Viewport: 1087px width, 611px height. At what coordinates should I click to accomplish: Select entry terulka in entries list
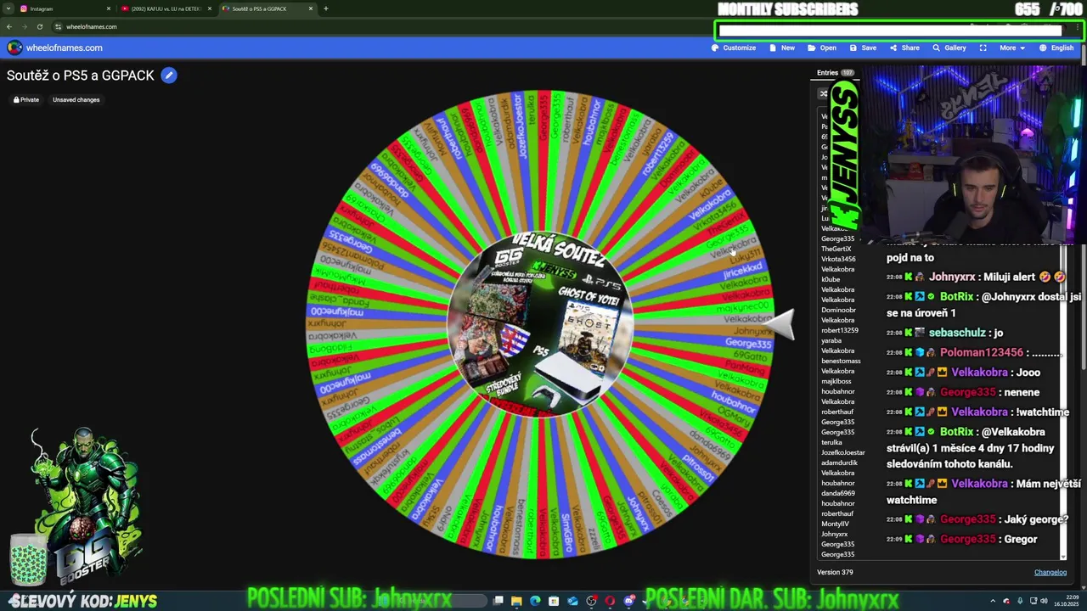click(831, 442)
